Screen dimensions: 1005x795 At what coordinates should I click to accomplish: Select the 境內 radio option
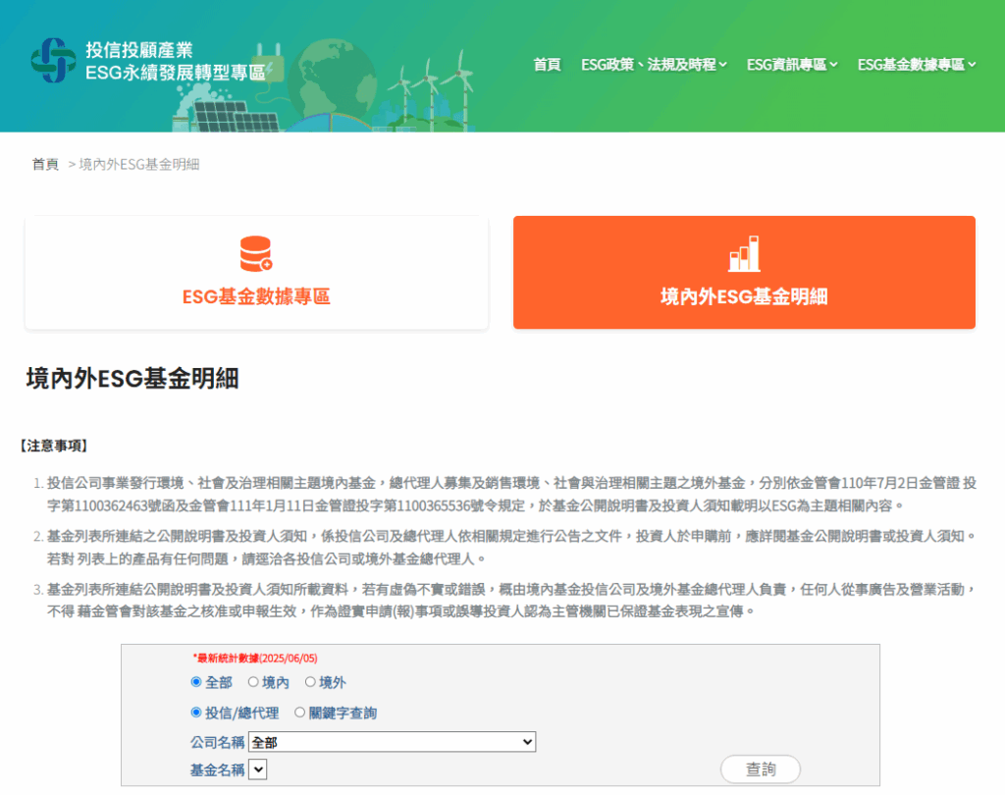253,682
